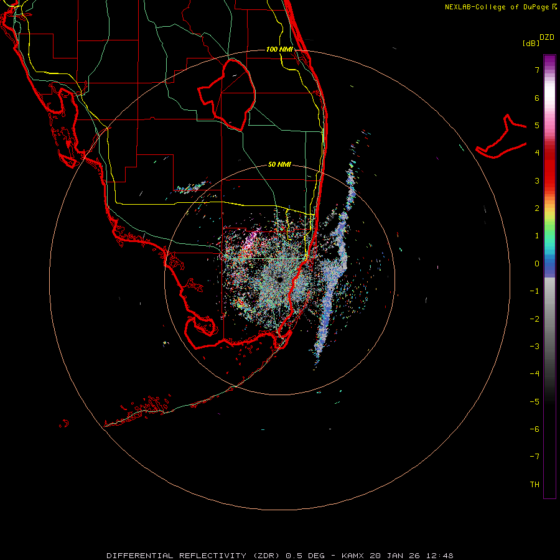
Task: Click the 7 dB value on the scale
Action: [537, 70]
